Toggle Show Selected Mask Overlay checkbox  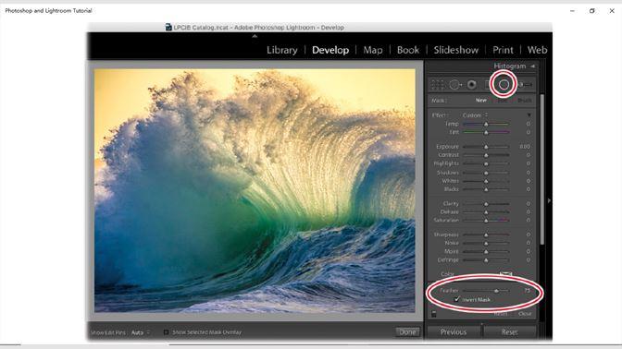167,332
